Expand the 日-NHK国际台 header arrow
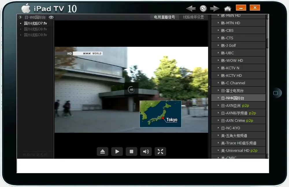Viewport: 289px width, 187px height. pyautogui.click(x=20, y=17)
